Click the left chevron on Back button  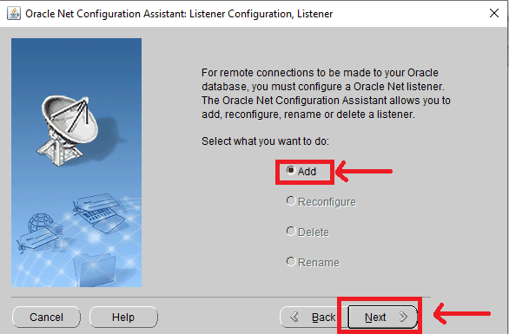coord(294,317)
